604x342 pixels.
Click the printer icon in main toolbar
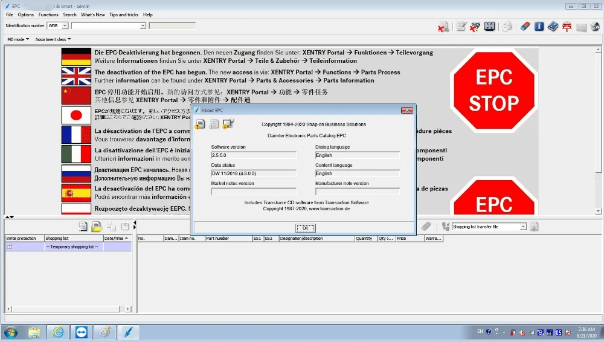[x=507, y=26]
